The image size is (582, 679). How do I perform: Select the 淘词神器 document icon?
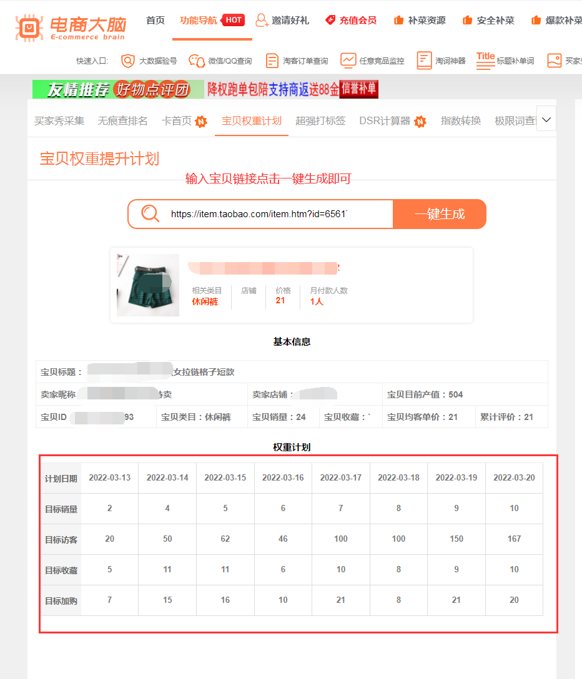[425, 61]
